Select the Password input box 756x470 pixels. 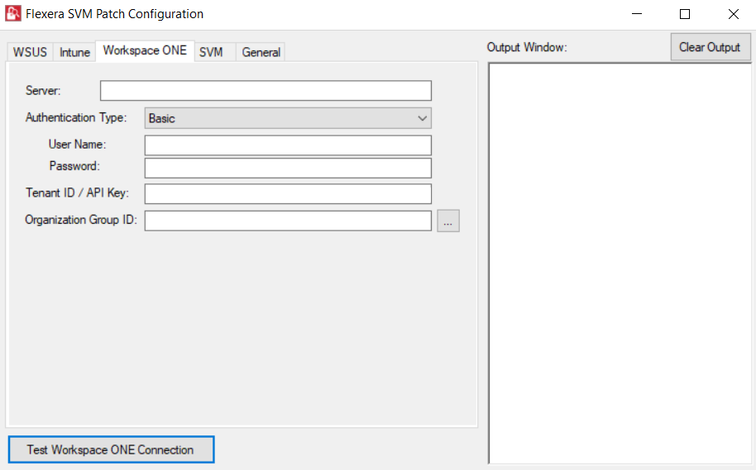click(288, 168)
